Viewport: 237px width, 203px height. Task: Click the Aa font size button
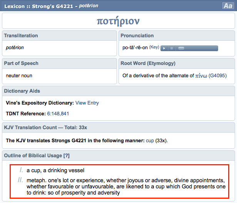tap(227, 6)
